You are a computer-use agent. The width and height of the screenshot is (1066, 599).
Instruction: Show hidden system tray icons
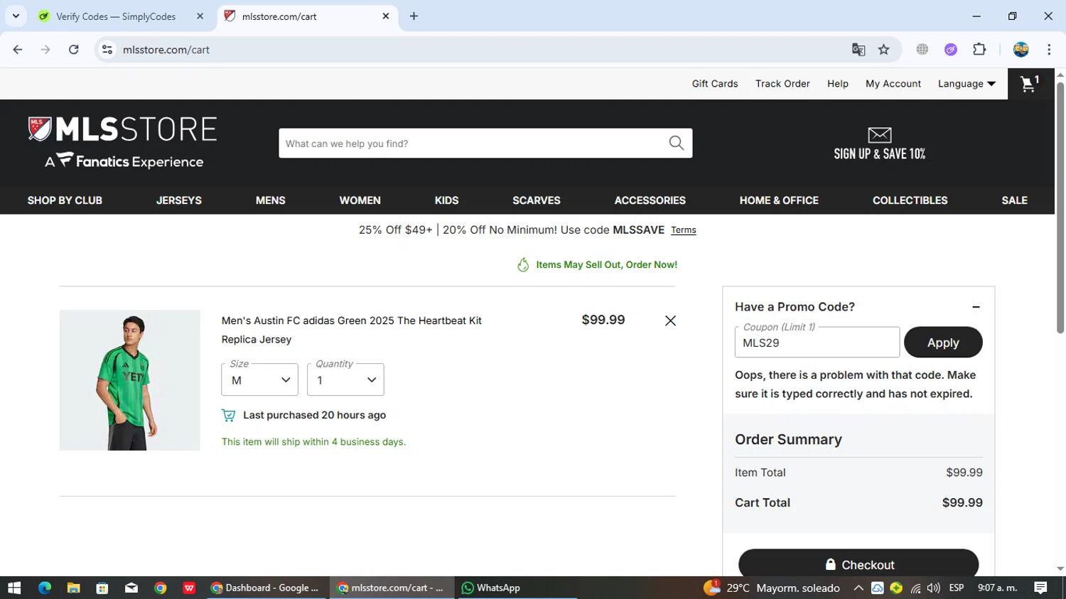pyautogui.click(x=858, y=588)
